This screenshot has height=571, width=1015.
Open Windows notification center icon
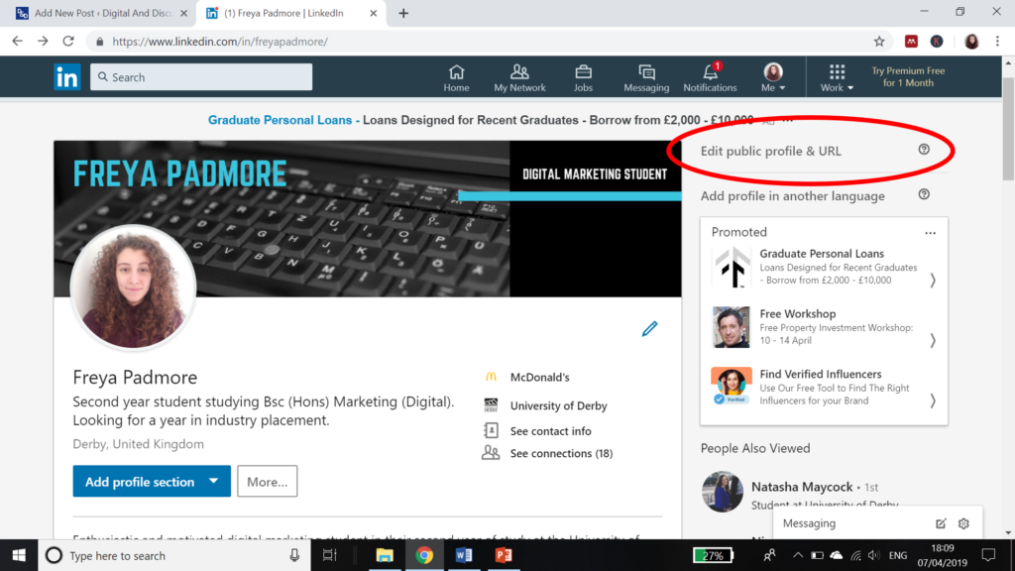(x=988, y=555)
